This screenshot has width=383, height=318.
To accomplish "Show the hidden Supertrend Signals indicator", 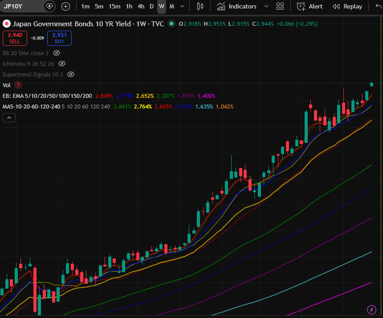I will [71, 74].
